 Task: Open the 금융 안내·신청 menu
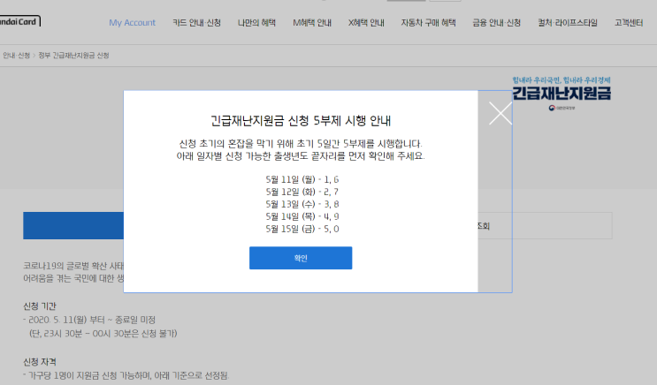tap(497, 23)
